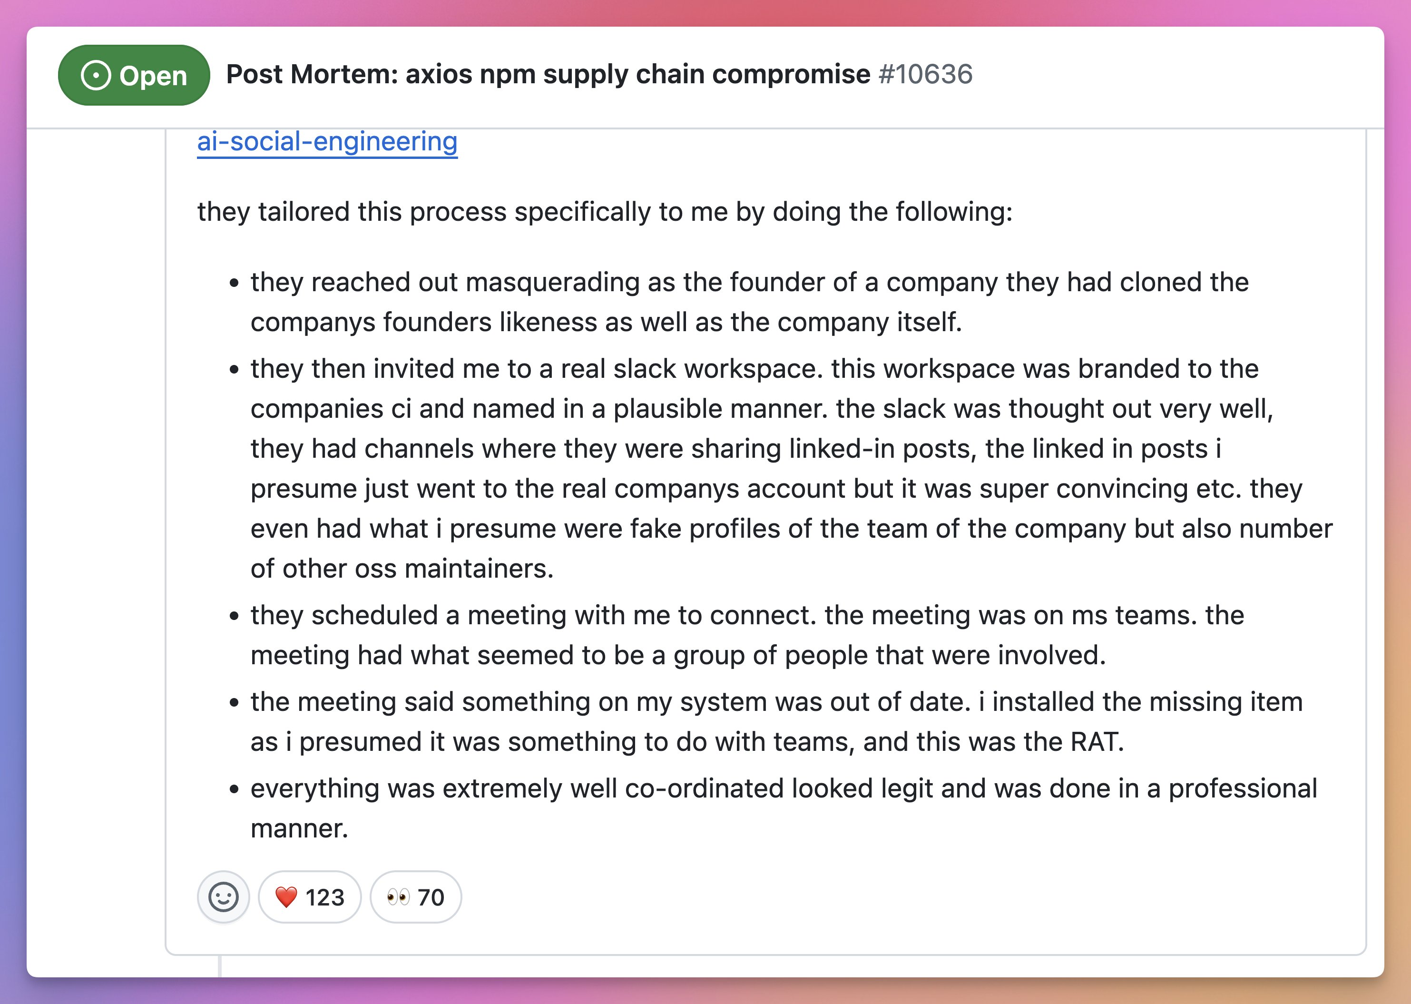
Task: Click the red heart reaction icon
Action: pos(286,897)
